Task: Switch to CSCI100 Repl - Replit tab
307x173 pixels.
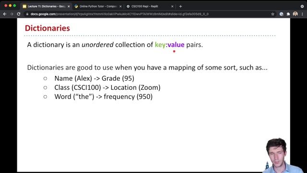Action: pos(150,6)
